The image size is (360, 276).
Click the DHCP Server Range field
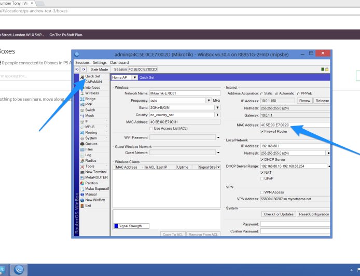pyautogui.click(x=294, y=166)
